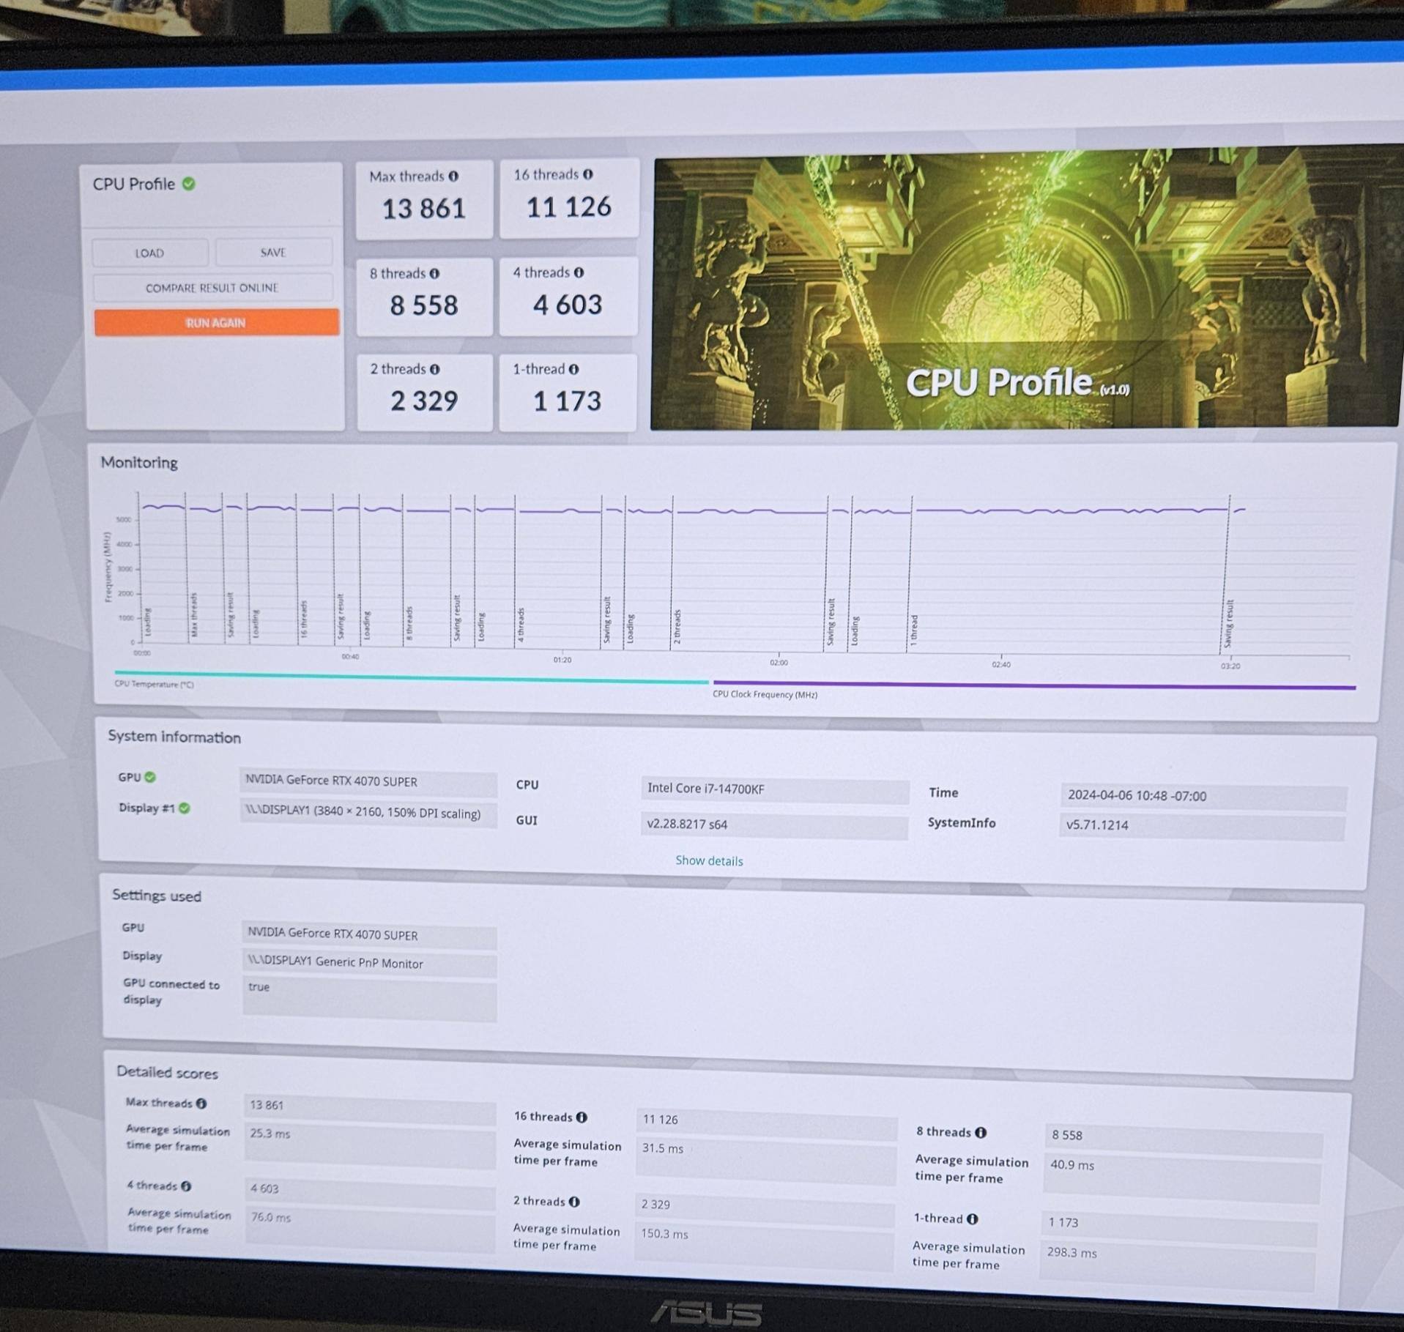Click COMPARE RESULT ONLINE button

tap(212, 288)
